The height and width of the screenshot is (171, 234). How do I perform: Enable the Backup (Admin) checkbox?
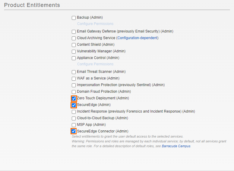[74, 18]
